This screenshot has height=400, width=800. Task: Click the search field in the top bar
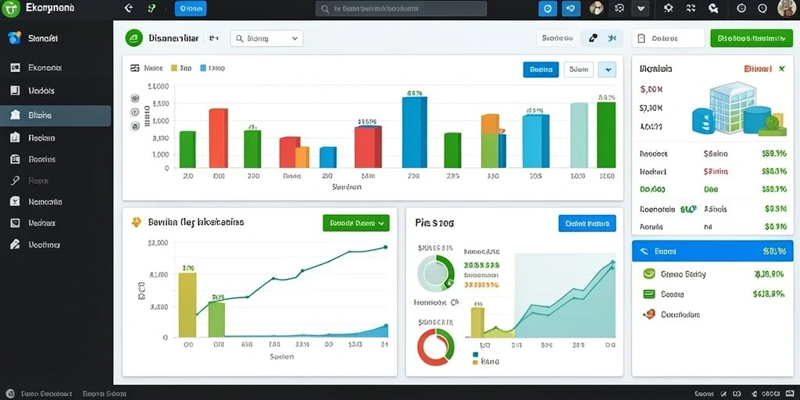click(401, 9)
